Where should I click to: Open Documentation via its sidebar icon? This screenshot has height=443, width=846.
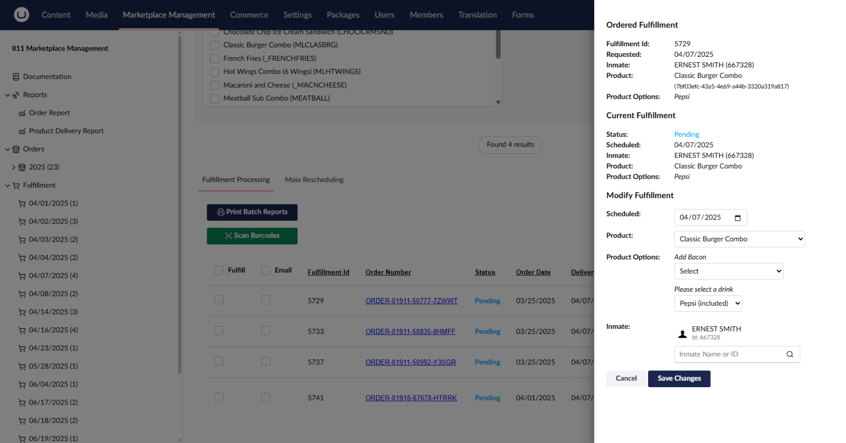click(16, 77)
